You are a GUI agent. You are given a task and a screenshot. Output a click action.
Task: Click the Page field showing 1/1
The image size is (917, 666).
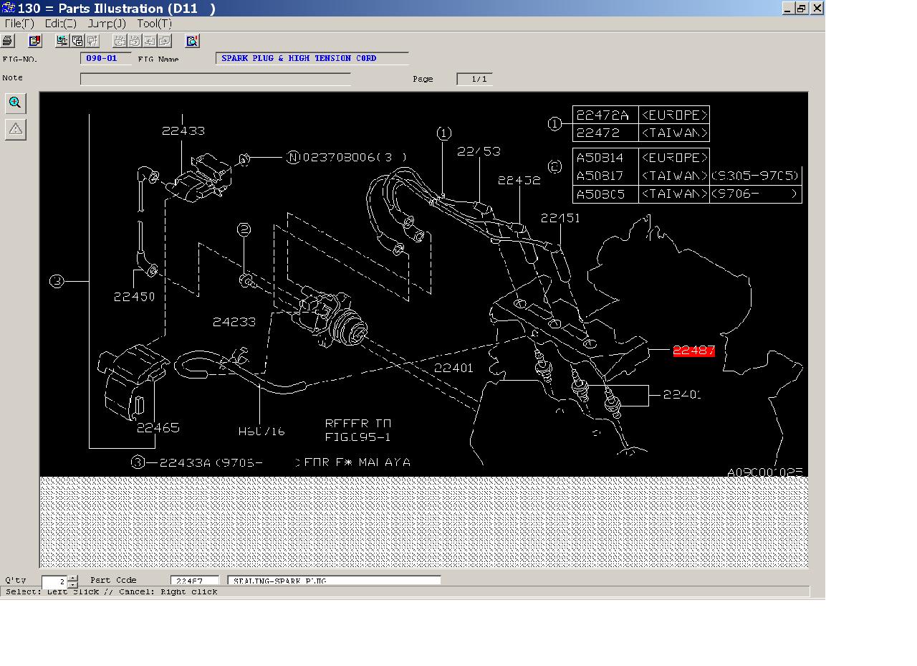(474, 79)
